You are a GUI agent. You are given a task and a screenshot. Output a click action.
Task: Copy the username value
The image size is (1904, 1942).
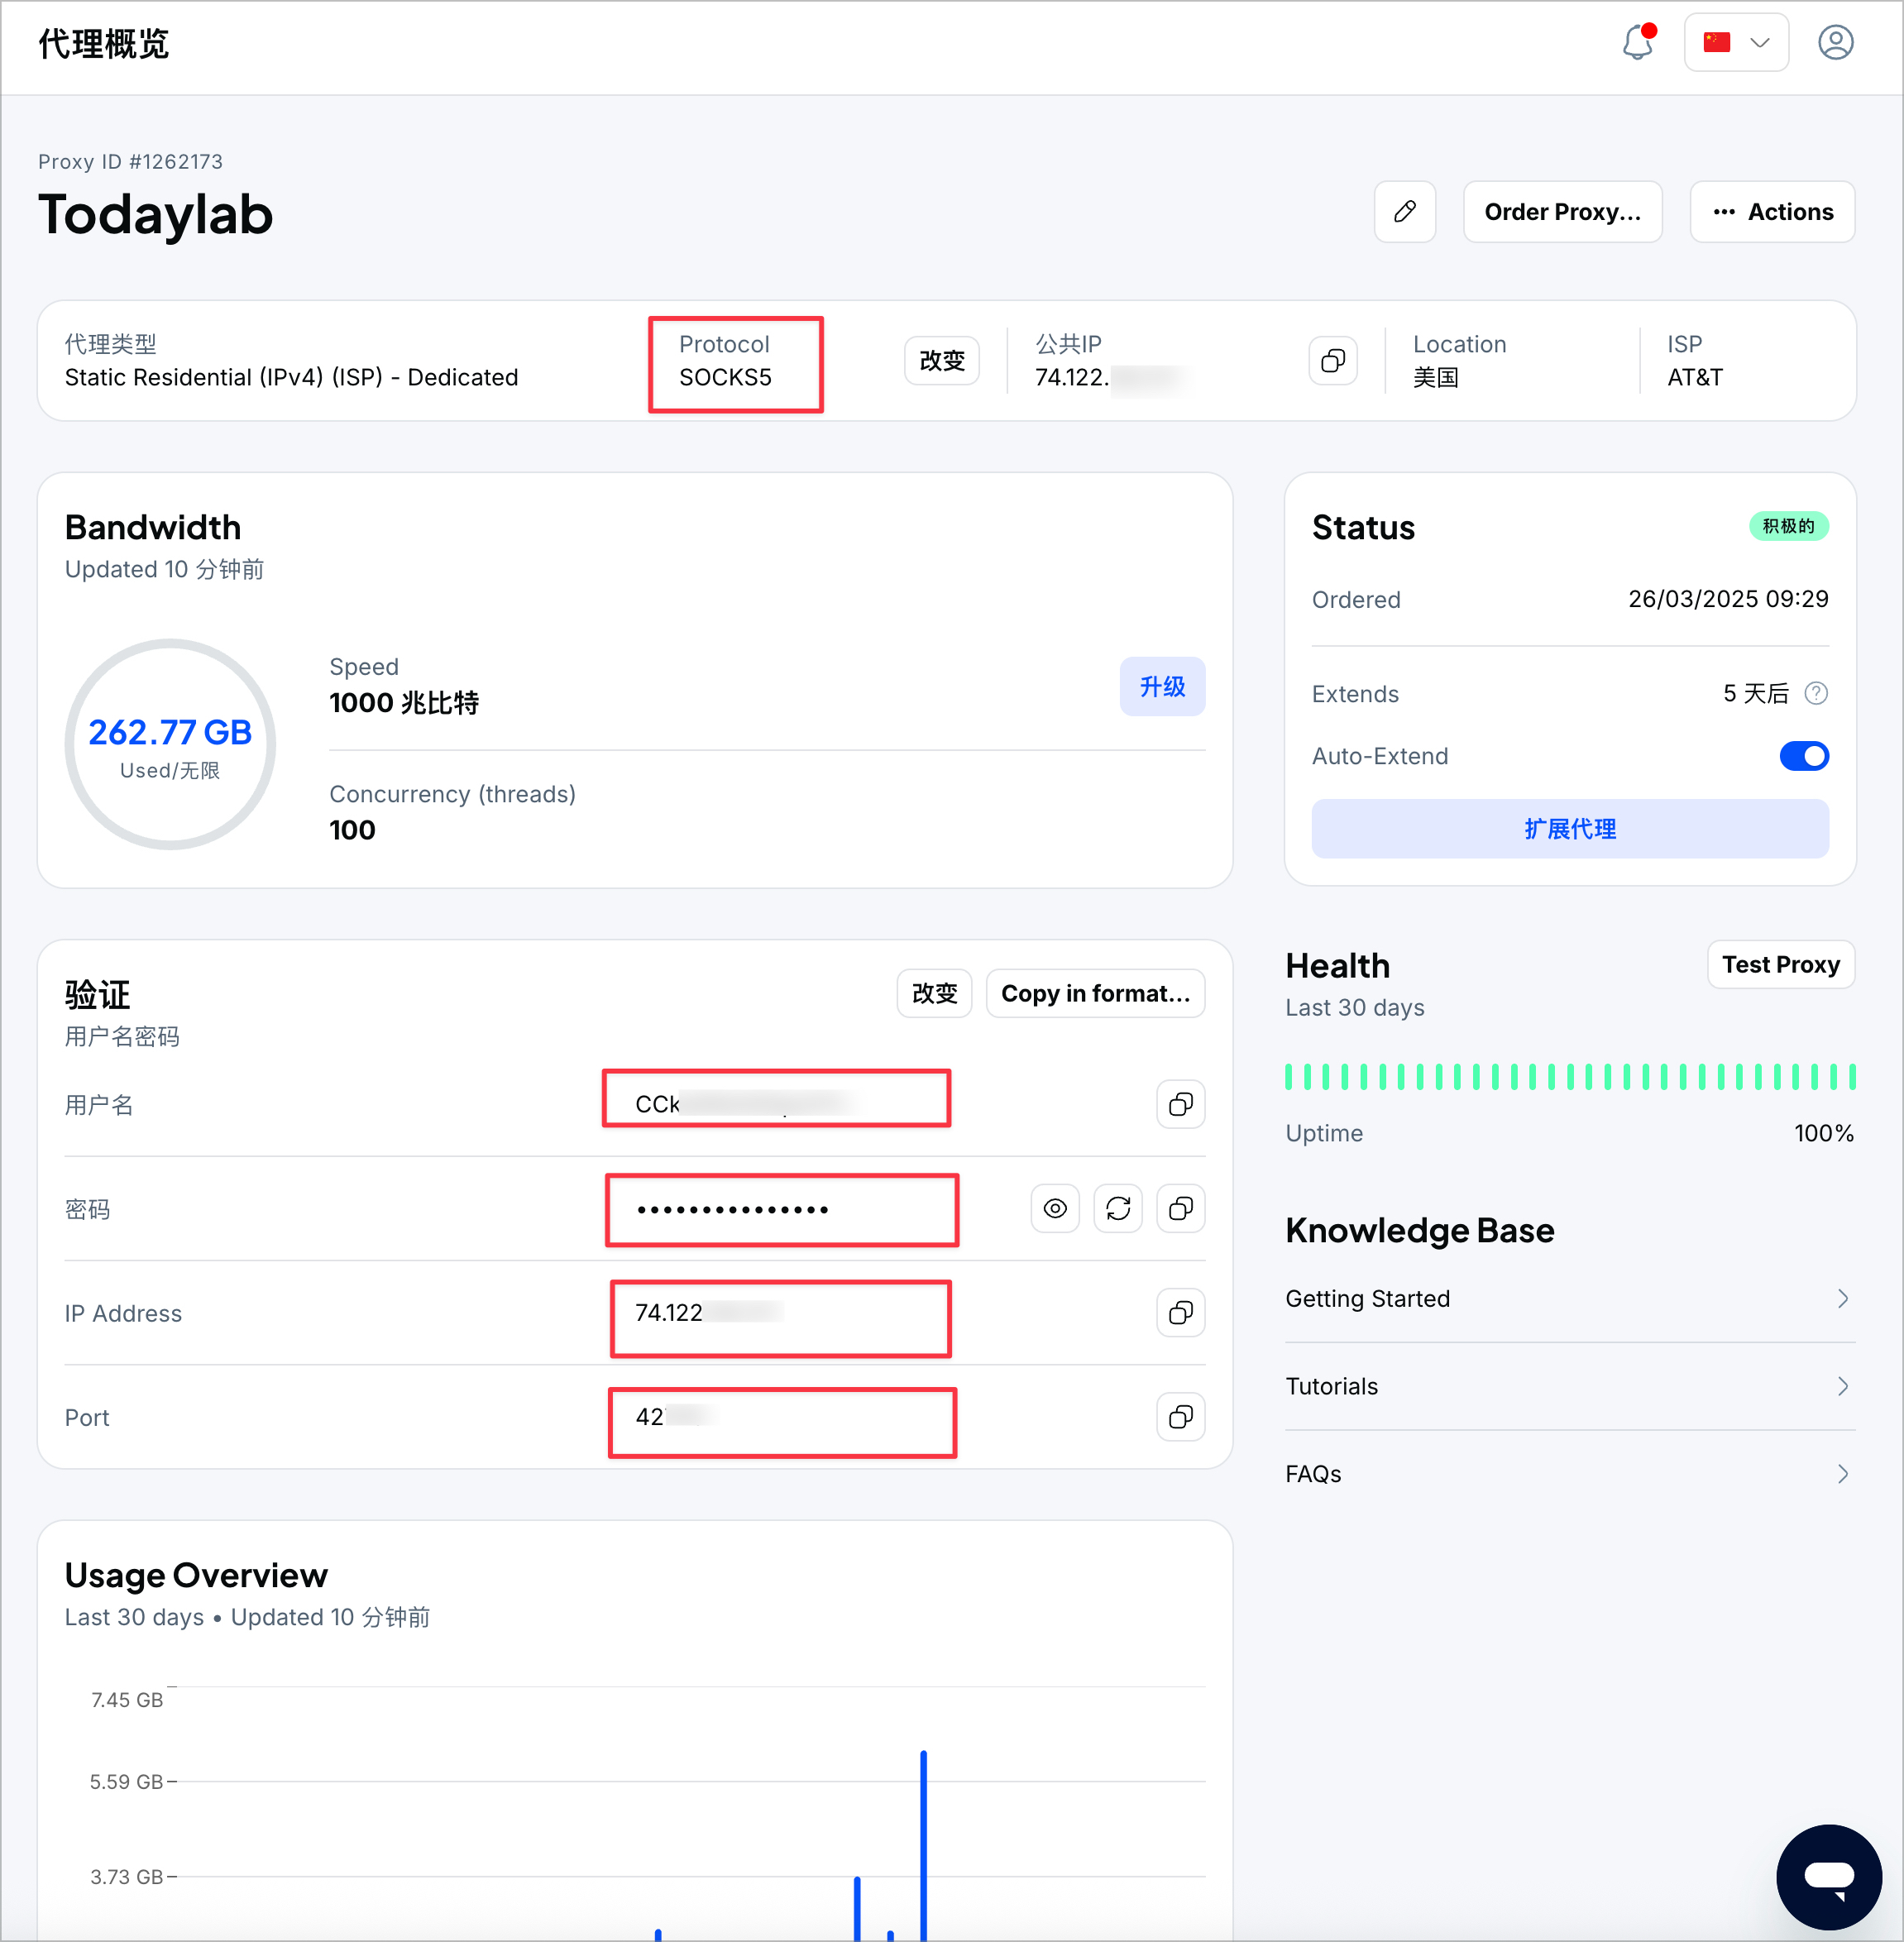(1180, 1104)
